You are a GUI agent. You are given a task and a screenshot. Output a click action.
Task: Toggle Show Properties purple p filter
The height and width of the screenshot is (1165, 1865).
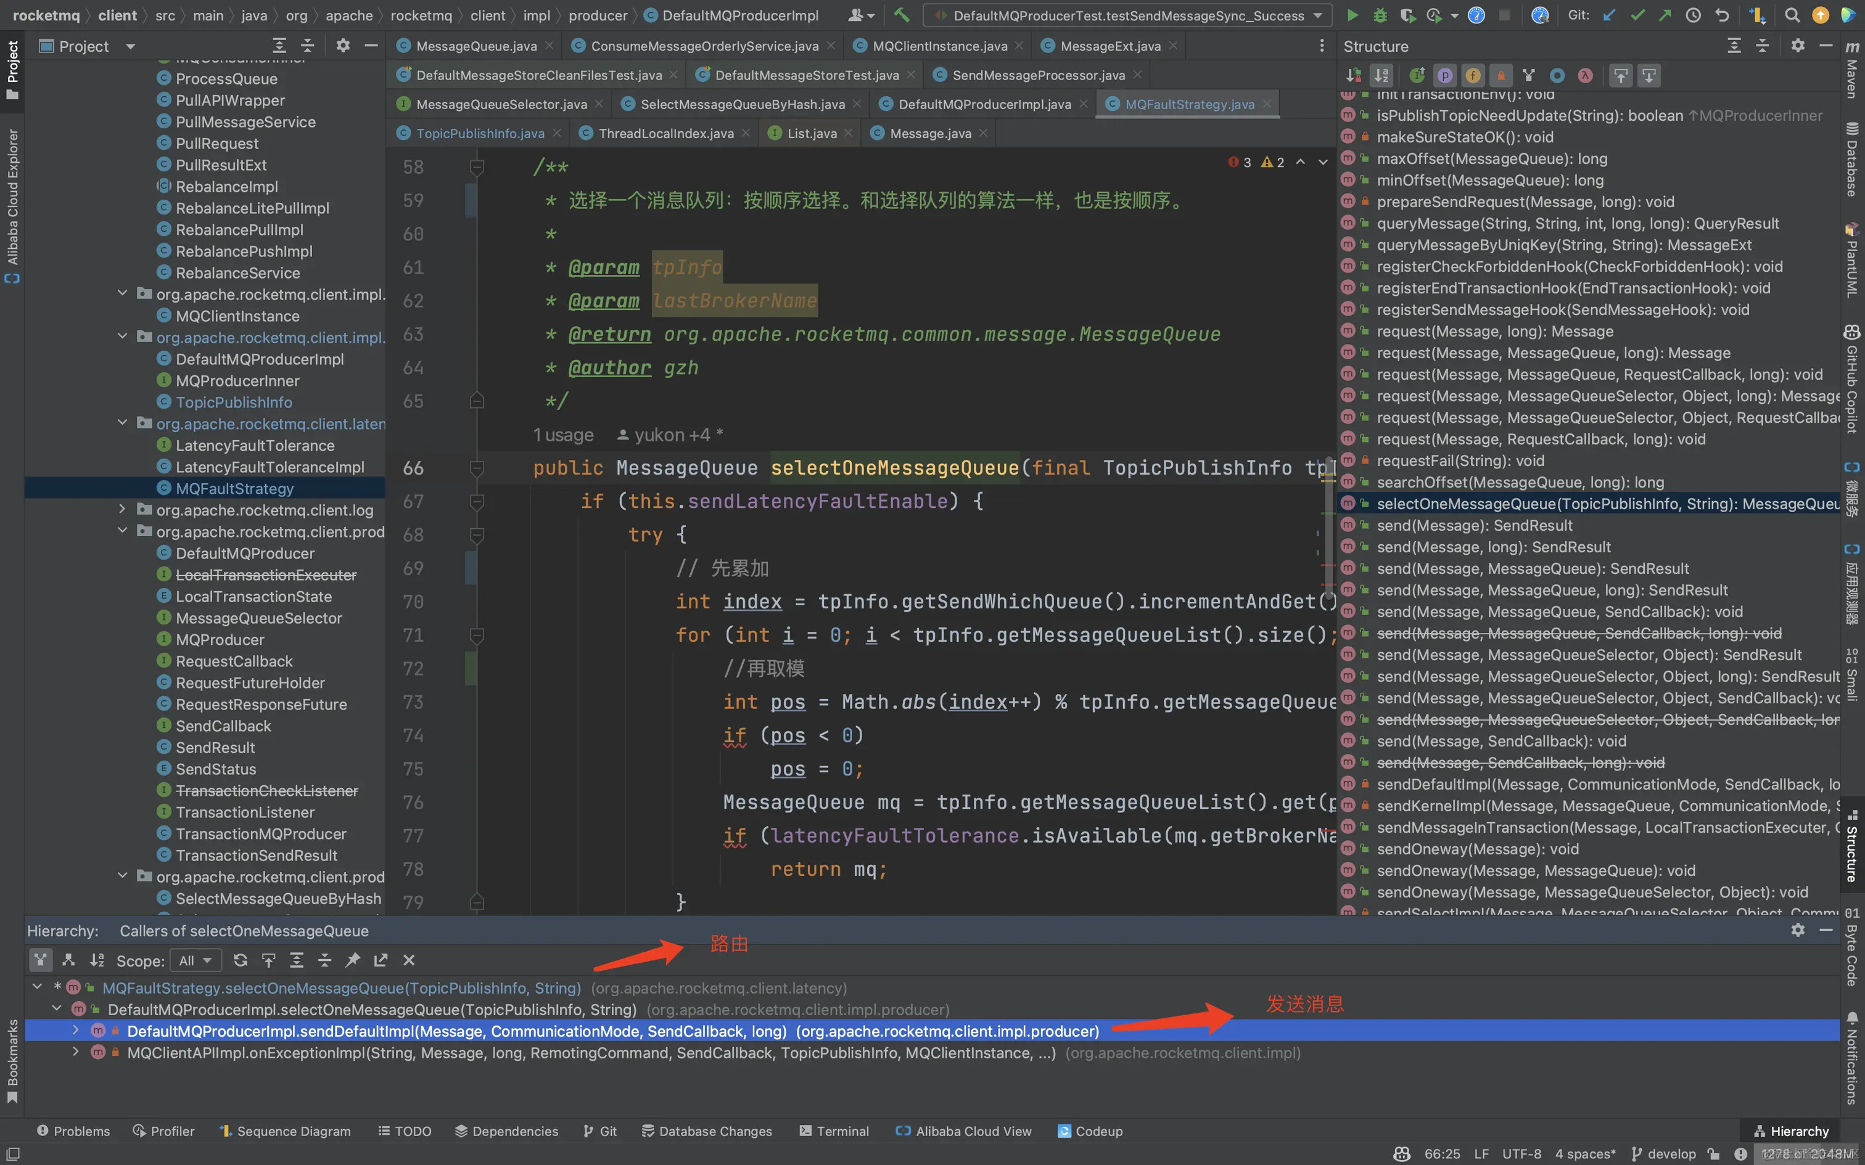pos(1445,75)
